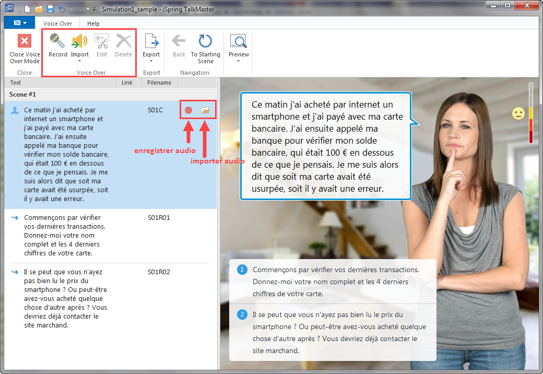
Task: Select the S01R01 response row in list
Action: [110, 235]
